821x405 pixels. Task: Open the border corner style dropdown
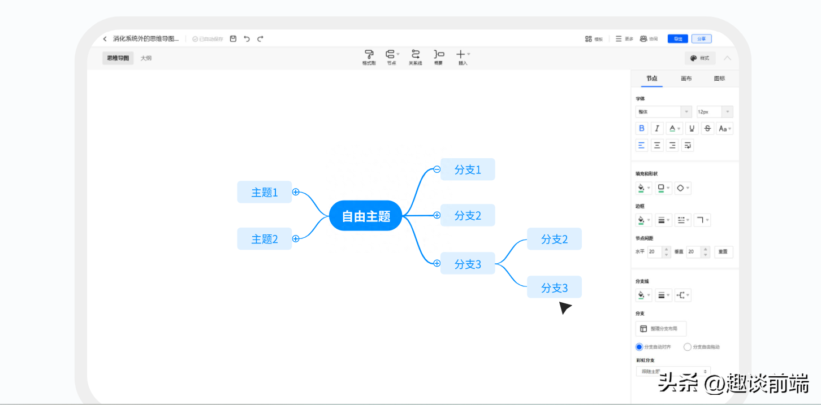click(x=703, y=220)
